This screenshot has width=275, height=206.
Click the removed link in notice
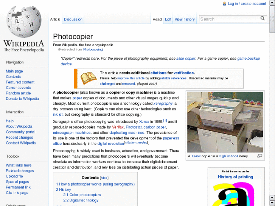pos(128,84)
